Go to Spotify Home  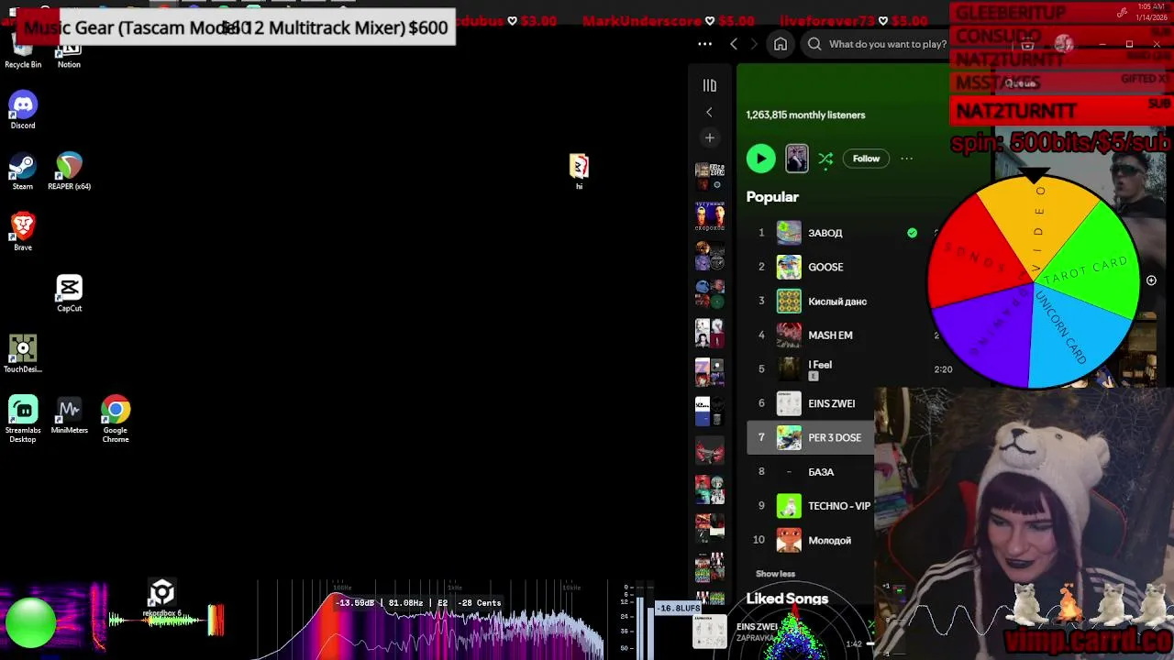(781, 44)
